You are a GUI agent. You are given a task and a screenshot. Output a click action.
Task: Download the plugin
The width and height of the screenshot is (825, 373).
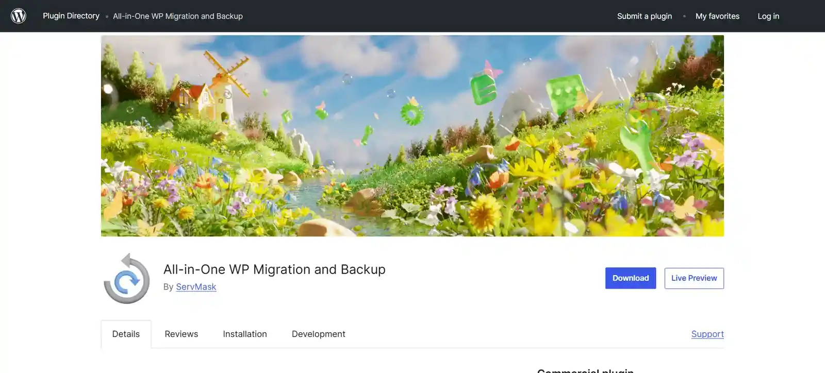[631, 278]
